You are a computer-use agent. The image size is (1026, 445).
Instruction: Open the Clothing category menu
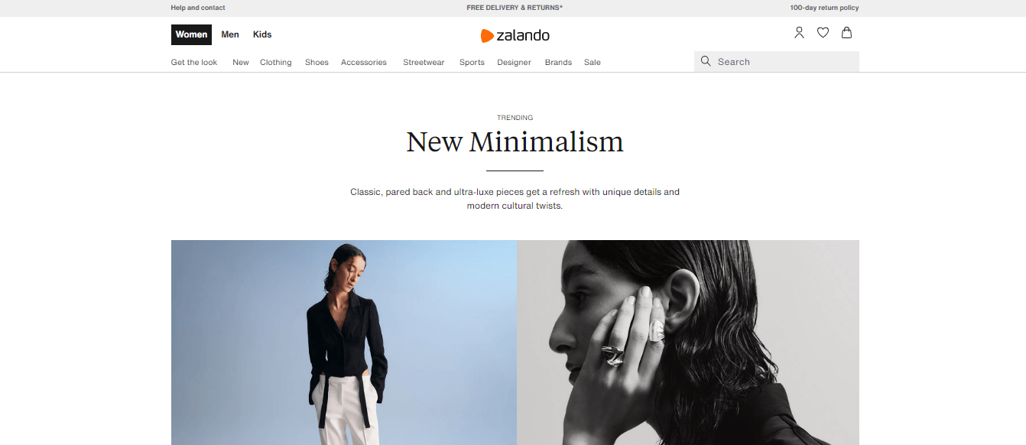point(276,63)
